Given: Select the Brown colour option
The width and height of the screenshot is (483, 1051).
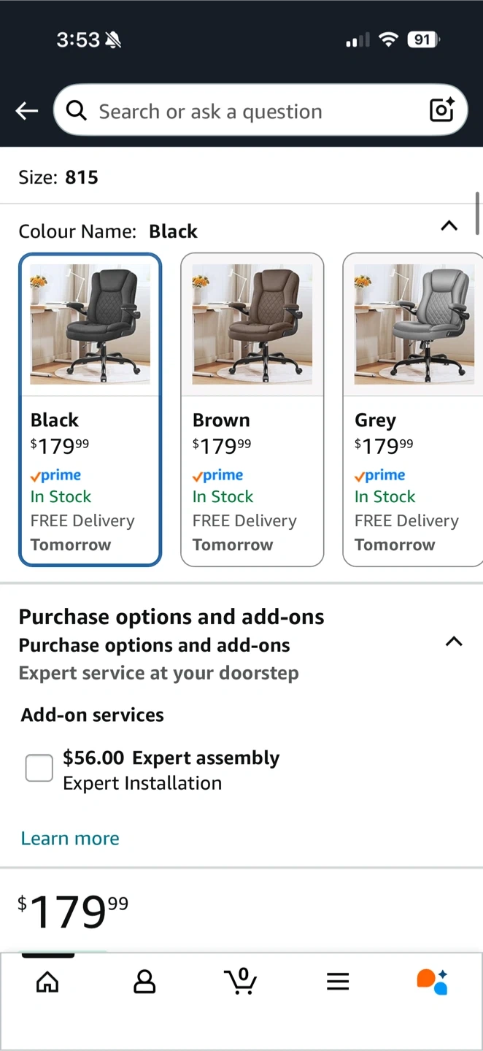Looking at the screenshot, I should (x=252, y=409).
